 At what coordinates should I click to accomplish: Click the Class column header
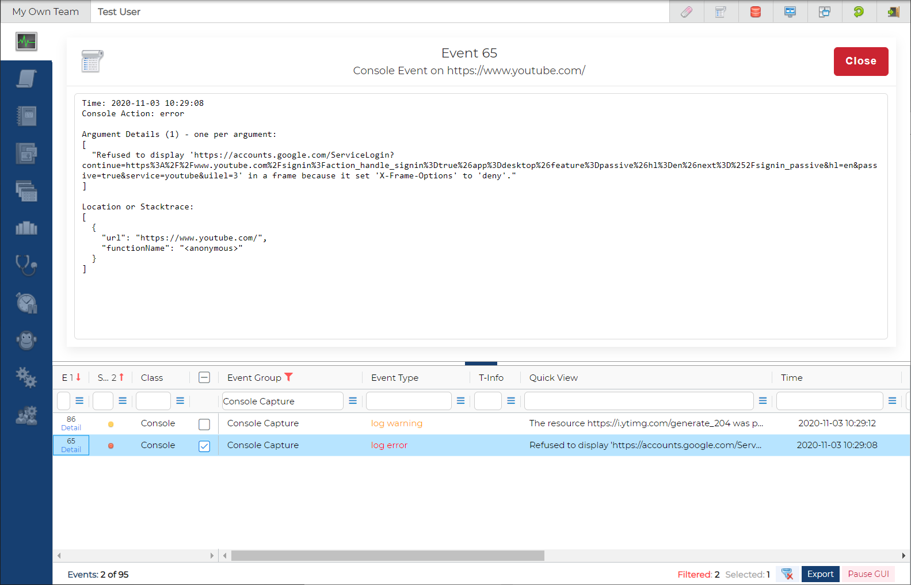click(x=152, y=377)
